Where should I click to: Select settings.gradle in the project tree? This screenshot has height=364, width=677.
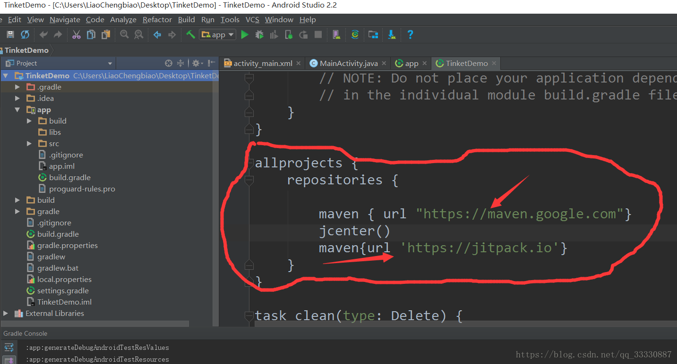63,290
